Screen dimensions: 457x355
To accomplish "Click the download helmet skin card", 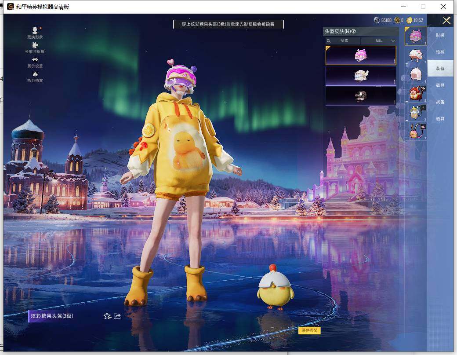I will (361, 95).
